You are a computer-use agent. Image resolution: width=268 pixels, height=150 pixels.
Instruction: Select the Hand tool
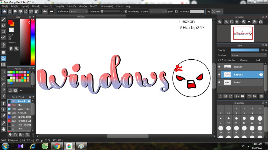pyautogui.click(x=3, y=129)
